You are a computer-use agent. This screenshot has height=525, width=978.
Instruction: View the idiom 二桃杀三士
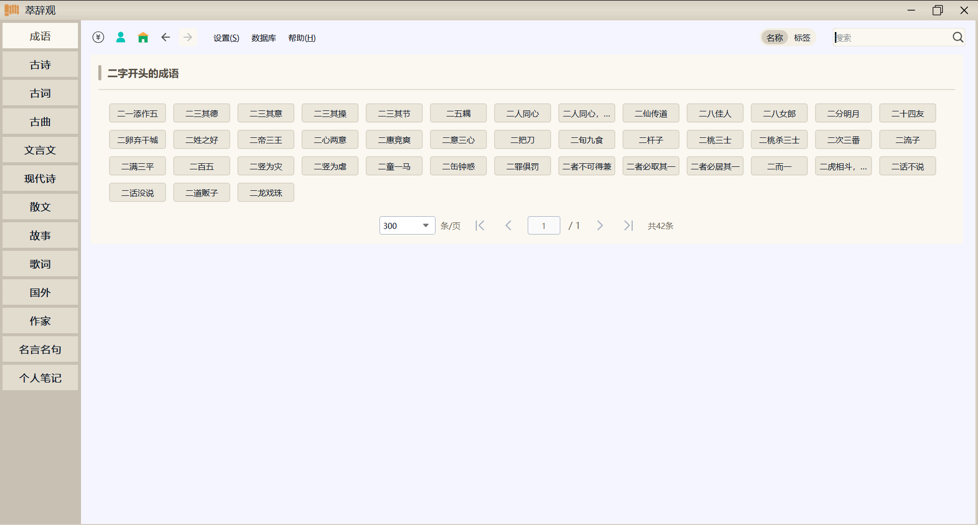[x=779, y=140]
